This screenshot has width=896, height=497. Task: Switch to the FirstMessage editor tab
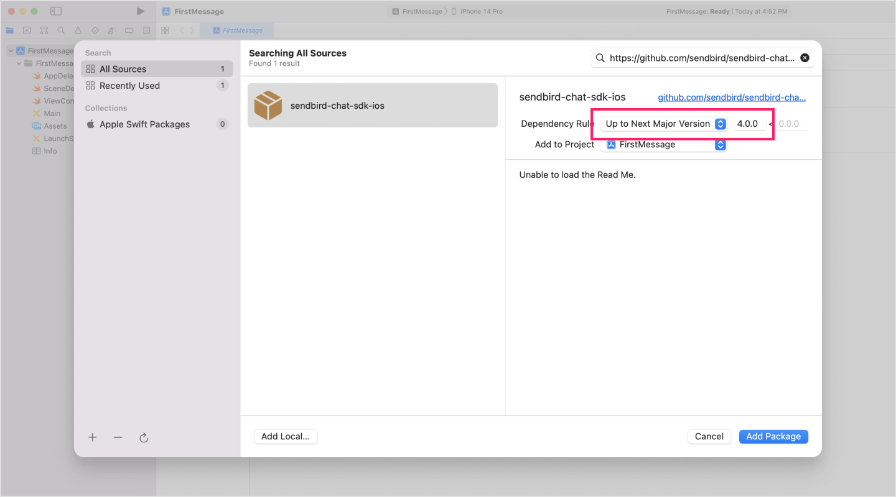point(238,30)
